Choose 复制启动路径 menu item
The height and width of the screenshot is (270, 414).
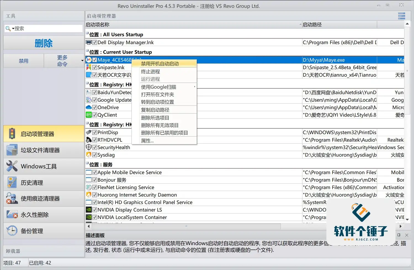coord(164,110)
